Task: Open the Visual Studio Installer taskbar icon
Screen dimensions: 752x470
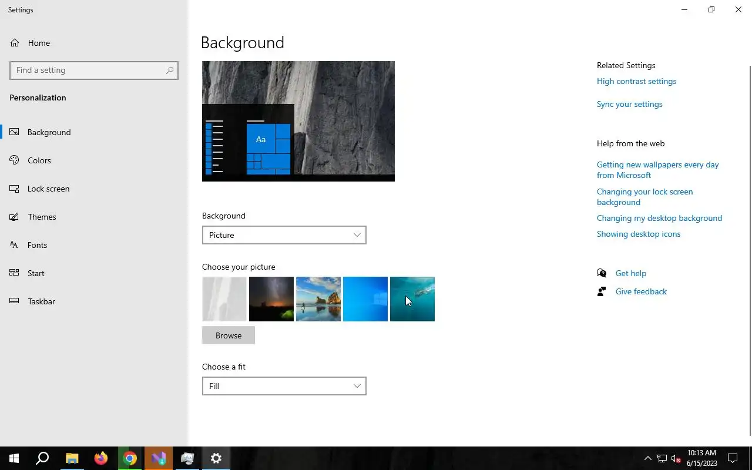Action: (159, 458)
